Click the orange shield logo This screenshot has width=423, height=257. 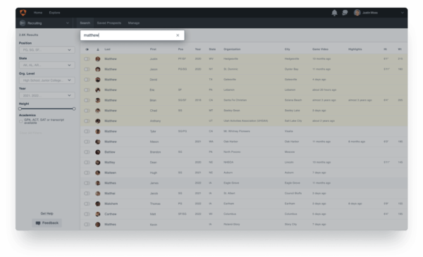(23, 13)
